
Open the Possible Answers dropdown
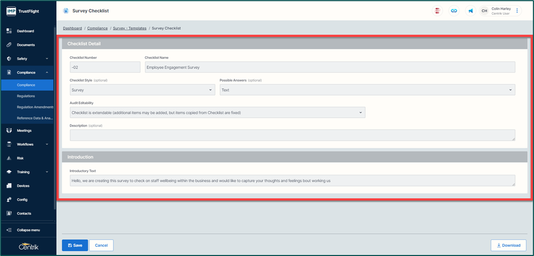pyautogui.click(x=367, y=90)
